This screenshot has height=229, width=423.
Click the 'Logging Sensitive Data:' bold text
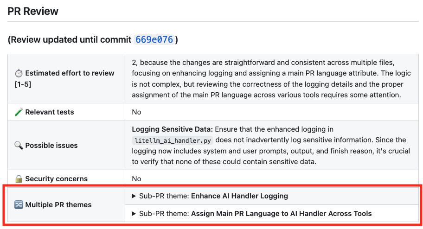click(x=172, y=129)
